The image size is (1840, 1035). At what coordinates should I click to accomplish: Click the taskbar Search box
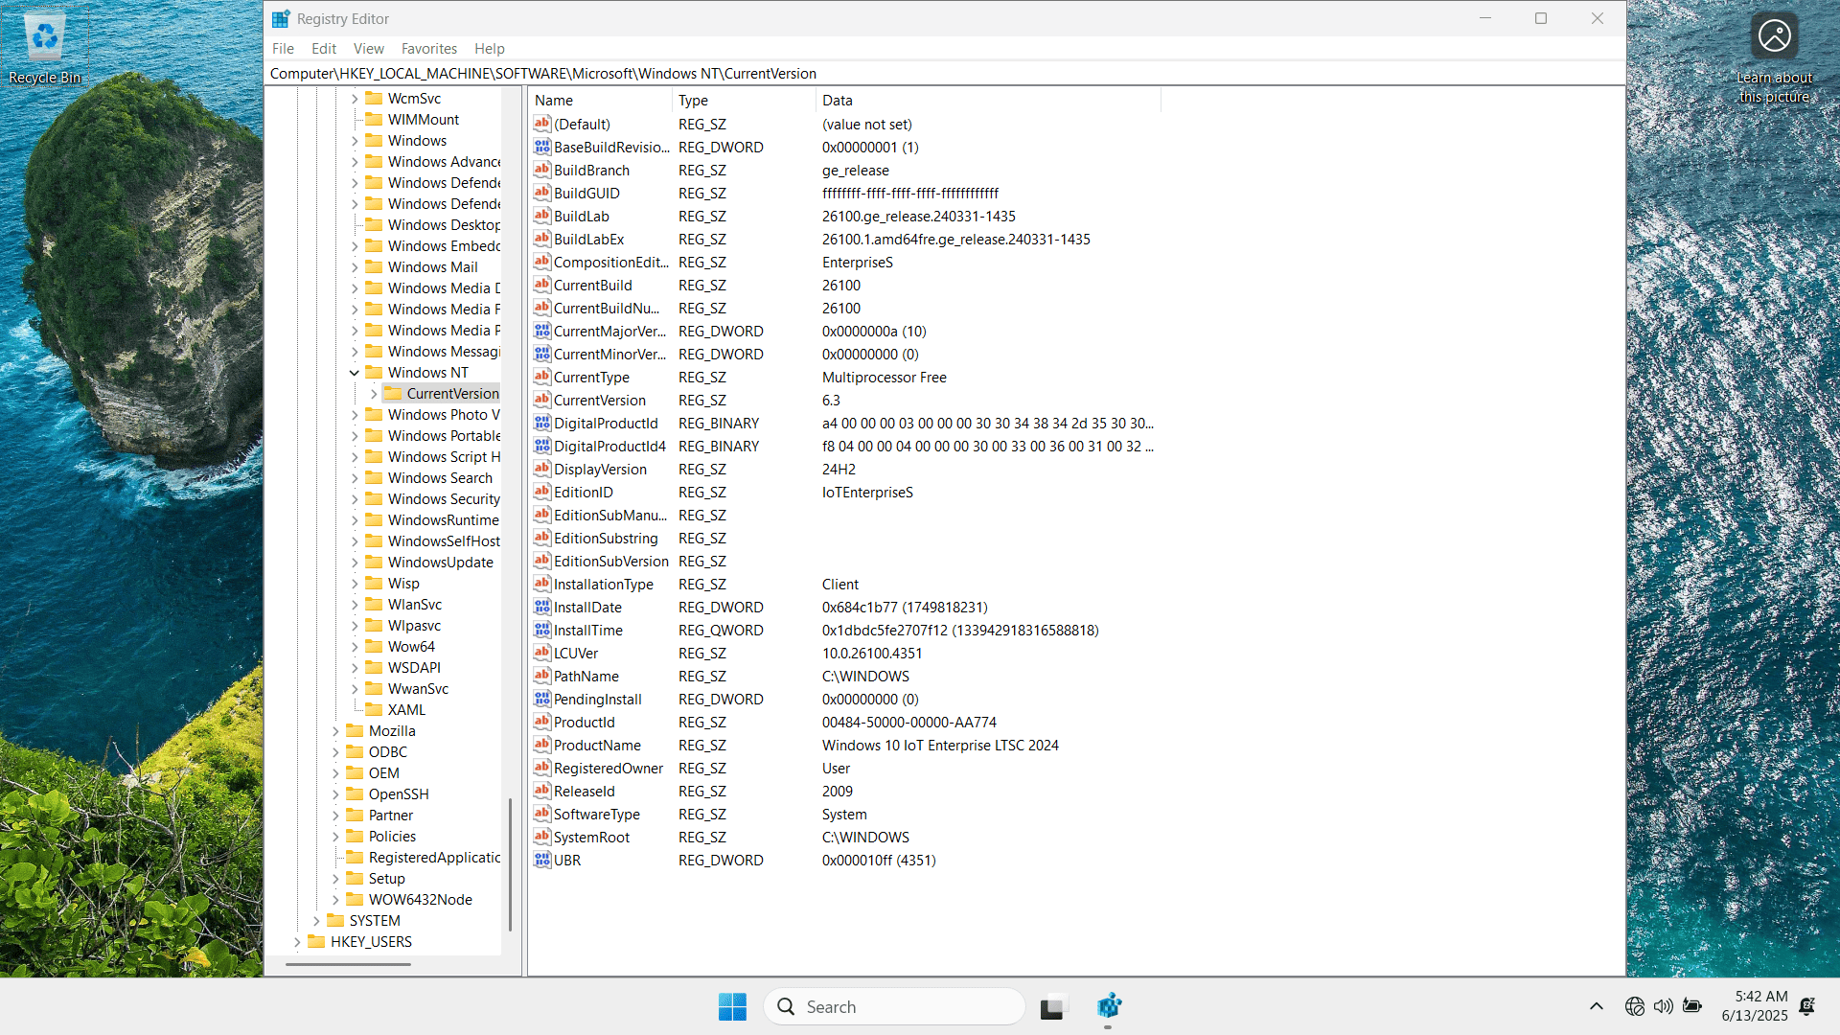[895, 1006]
